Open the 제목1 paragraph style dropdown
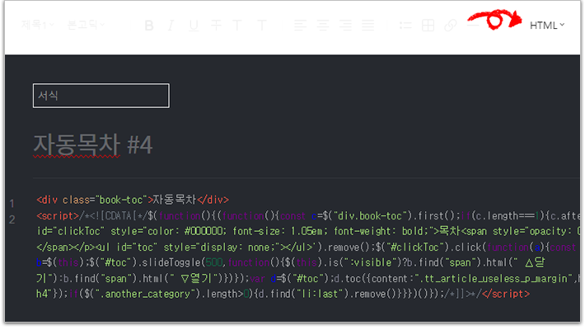585x330 pixels. click(x=38, y=25)
